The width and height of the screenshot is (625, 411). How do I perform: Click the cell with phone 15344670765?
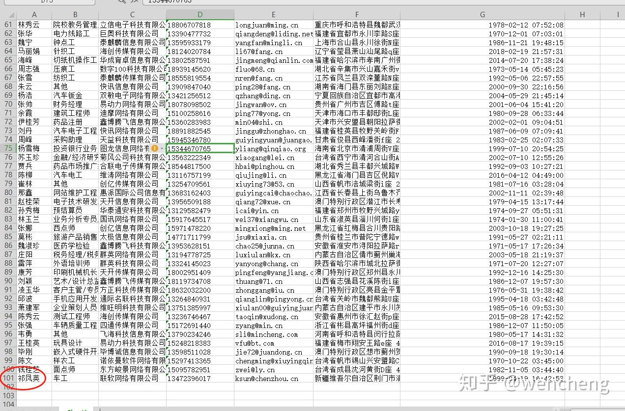coord(199,148)
